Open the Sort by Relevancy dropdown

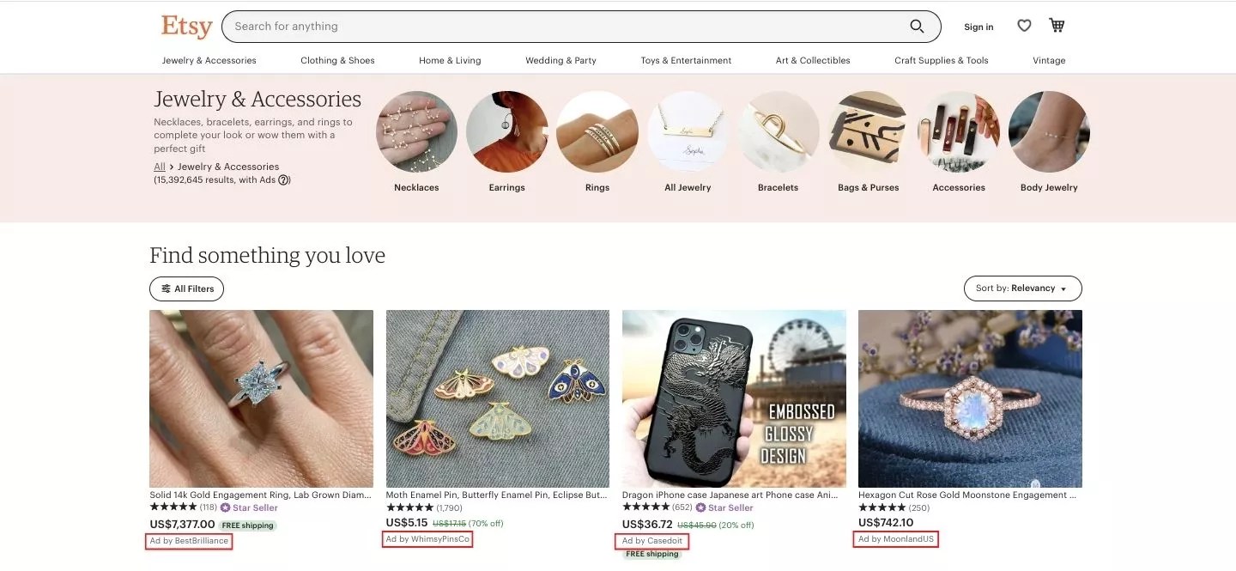(1022, 289)
